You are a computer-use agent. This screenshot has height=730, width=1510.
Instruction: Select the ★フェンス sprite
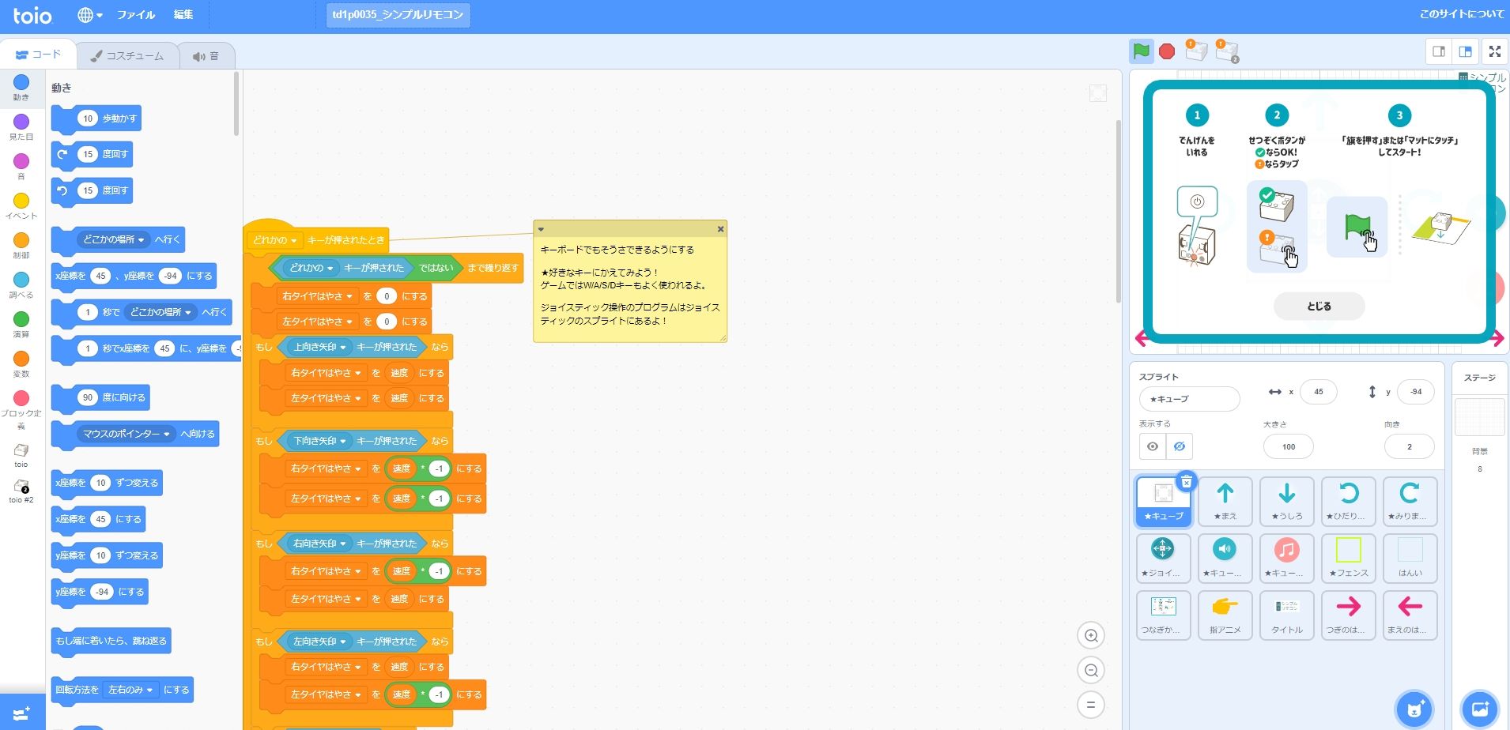(x=1348, y=558)
